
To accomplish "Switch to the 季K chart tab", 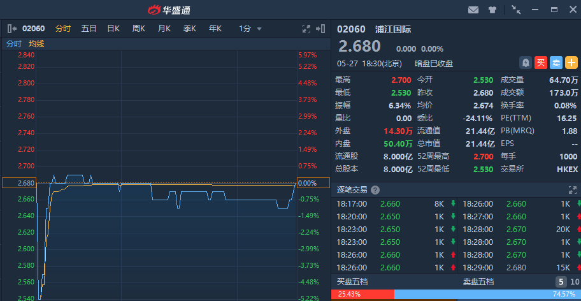I will pos(189,29).
